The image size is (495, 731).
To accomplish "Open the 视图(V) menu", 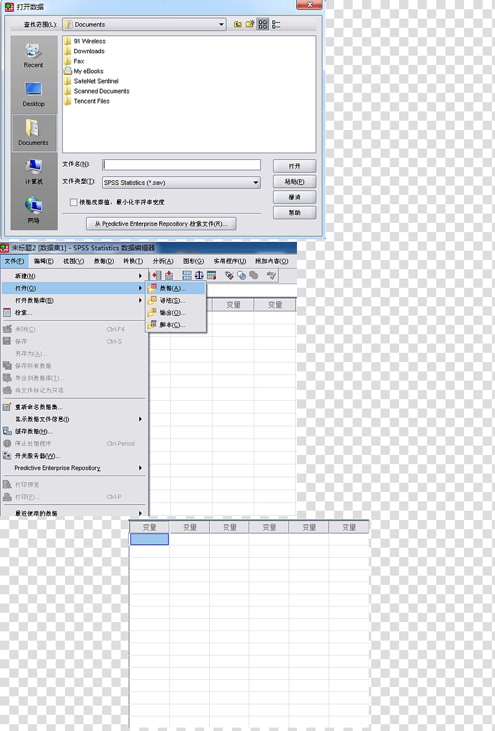I will 74,261.
